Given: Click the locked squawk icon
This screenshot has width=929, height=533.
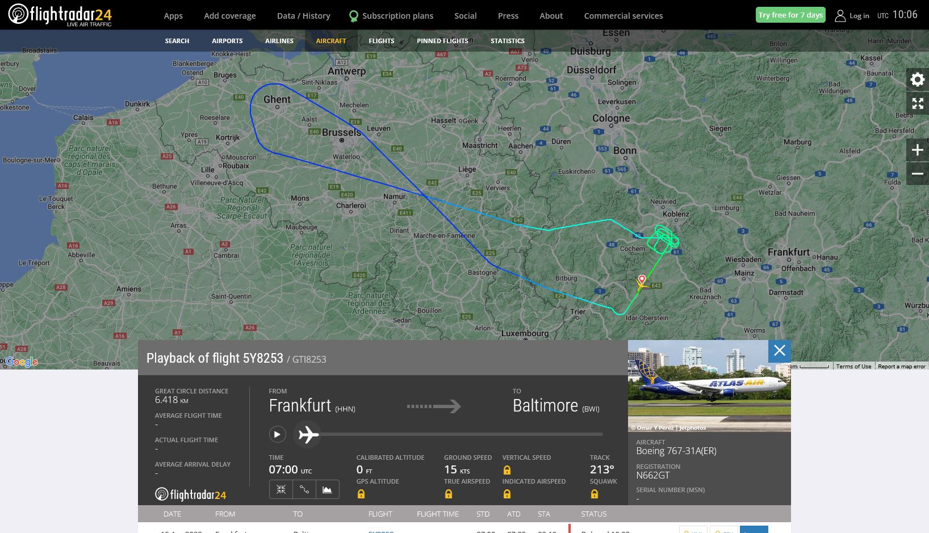Looking at the screenshot, I should point(595,494).
